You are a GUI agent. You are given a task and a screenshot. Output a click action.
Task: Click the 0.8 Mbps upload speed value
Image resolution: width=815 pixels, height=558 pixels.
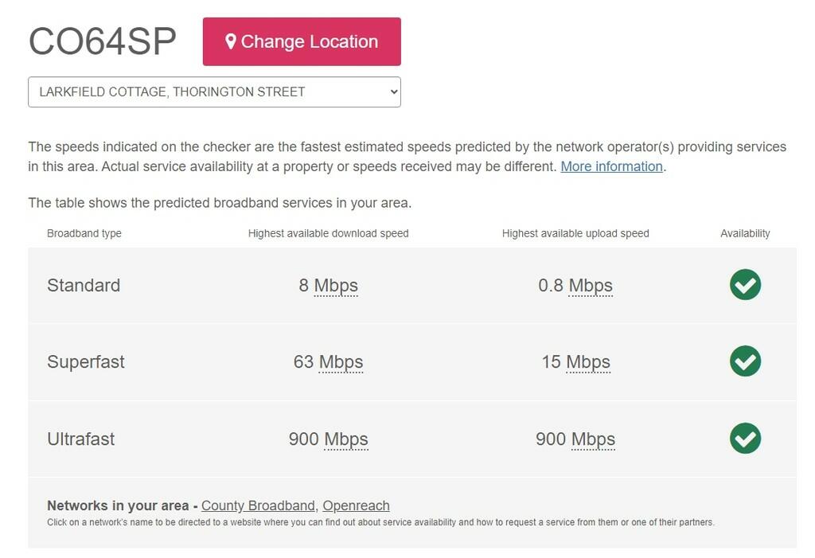click(x=575, y=285)
